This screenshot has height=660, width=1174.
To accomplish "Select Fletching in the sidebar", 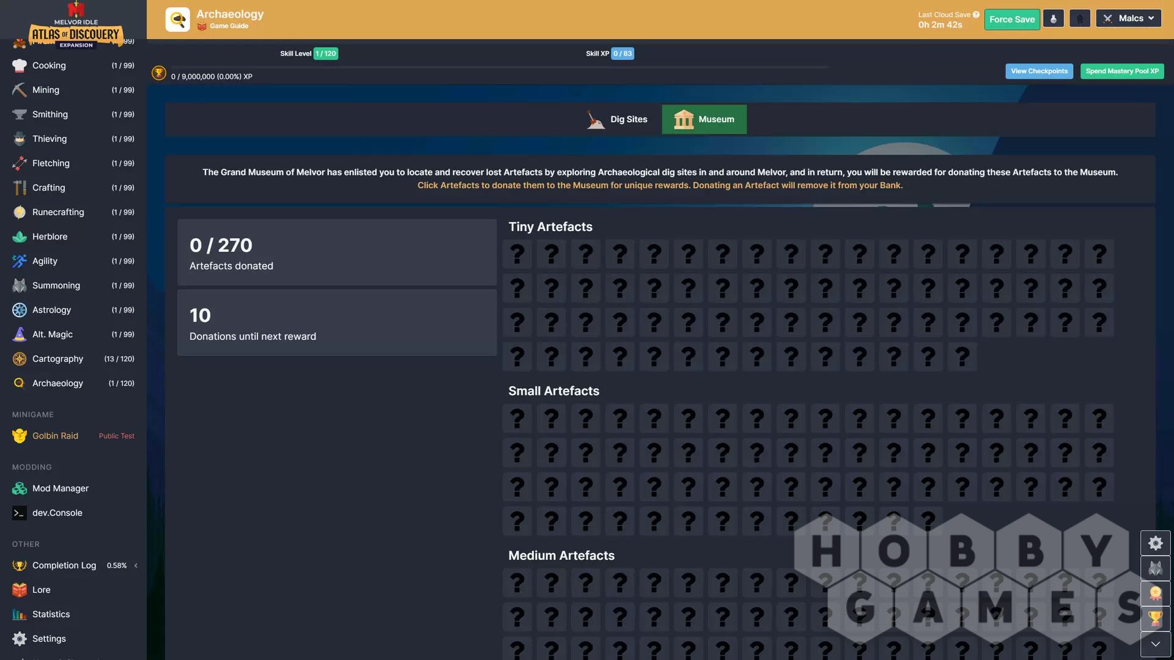I will pos(73,163).
